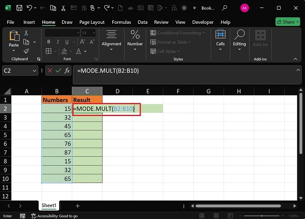305x219 pixels.
Task: Select row 5 header
Action: [x=6, y=135]
